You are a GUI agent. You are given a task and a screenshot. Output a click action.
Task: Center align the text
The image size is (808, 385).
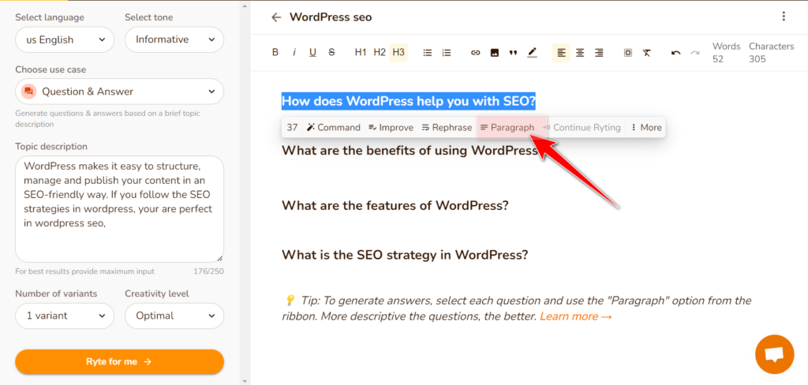(580, 53)
